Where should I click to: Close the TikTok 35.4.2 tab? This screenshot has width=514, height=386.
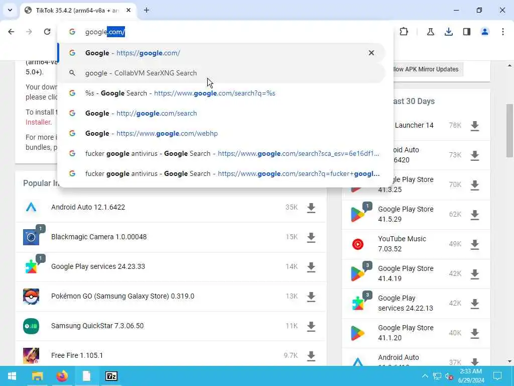[x=128, y=10]
